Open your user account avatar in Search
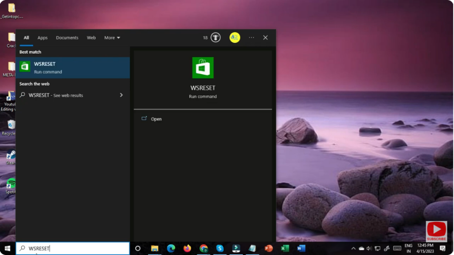Viewport: 454px width, 255px height. (235, 38)
